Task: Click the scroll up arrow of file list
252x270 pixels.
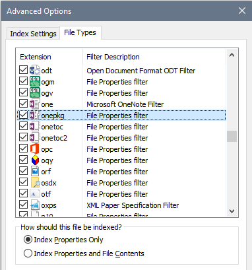Action: point(232,55)
